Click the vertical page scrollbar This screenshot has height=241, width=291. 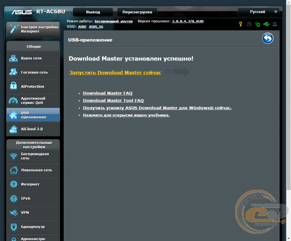288,97
